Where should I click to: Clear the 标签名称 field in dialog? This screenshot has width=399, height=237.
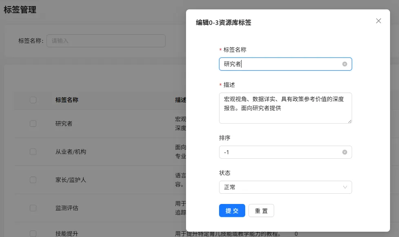click(x=345, y=64)
